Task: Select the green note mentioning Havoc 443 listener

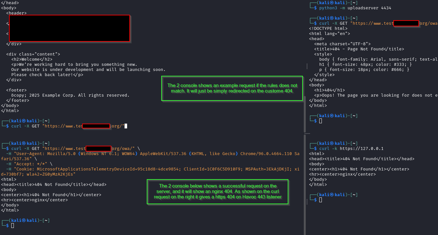Action: (x=218, y=192)
